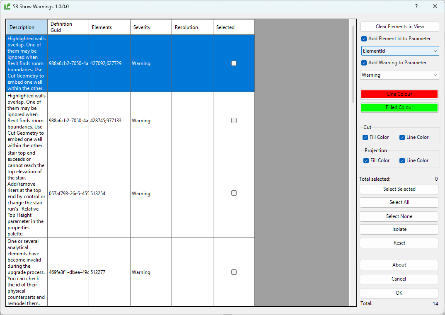
Task: Click Clear Elements in View
Action: coord(399,27)
